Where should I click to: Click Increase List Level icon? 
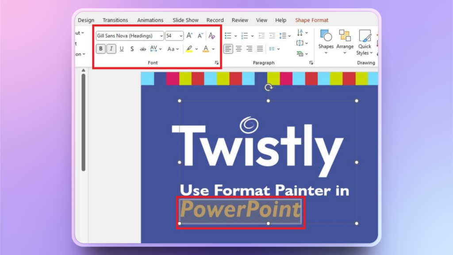click(x=272, y=36)
